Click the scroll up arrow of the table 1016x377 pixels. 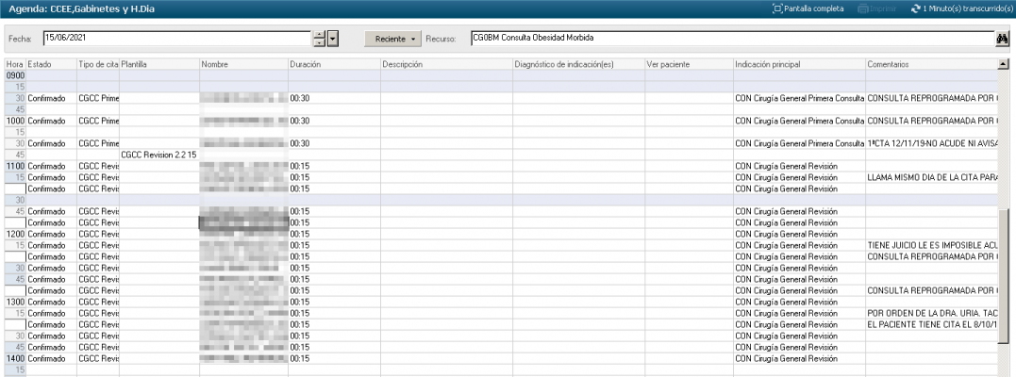[1003, 64]
